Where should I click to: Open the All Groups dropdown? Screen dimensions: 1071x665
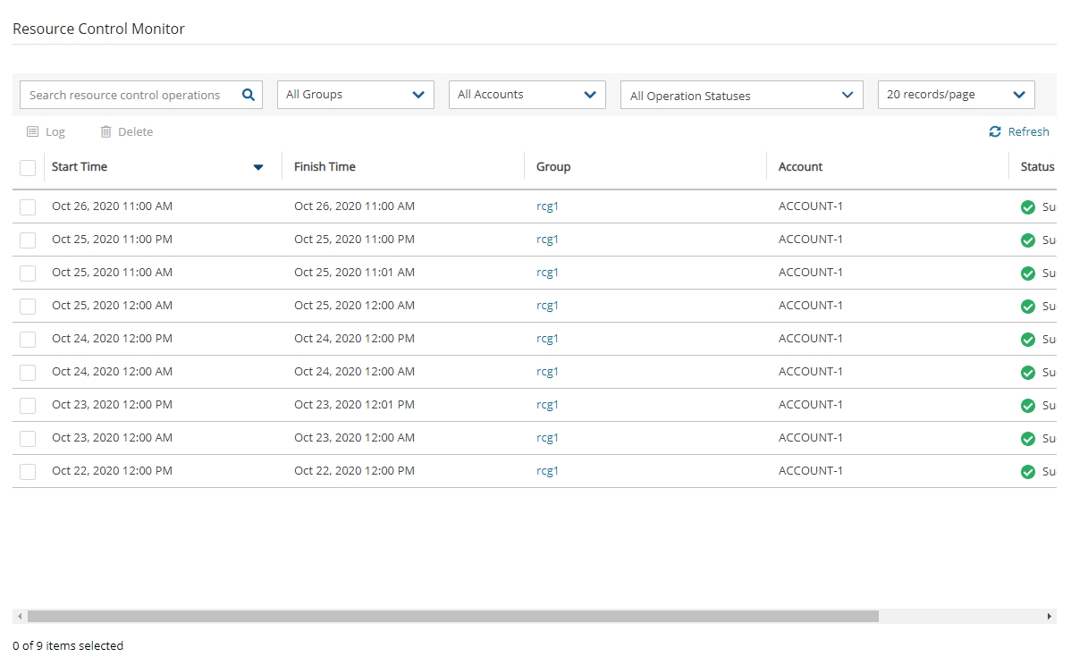pos(355,95)
